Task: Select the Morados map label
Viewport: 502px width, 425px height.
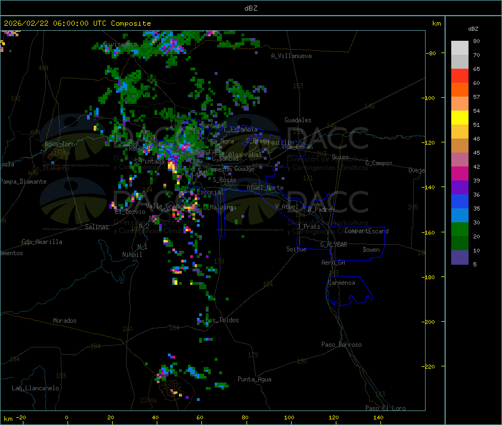Action: (65, 321)
